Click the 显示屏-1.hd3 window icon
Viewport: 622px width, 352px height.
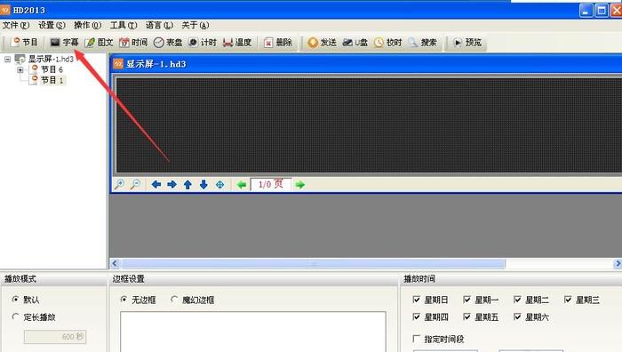pos(118,63)
